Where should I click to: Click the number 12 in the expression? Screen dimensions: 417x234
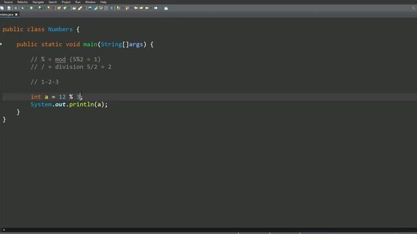click(x=63, y=97)
